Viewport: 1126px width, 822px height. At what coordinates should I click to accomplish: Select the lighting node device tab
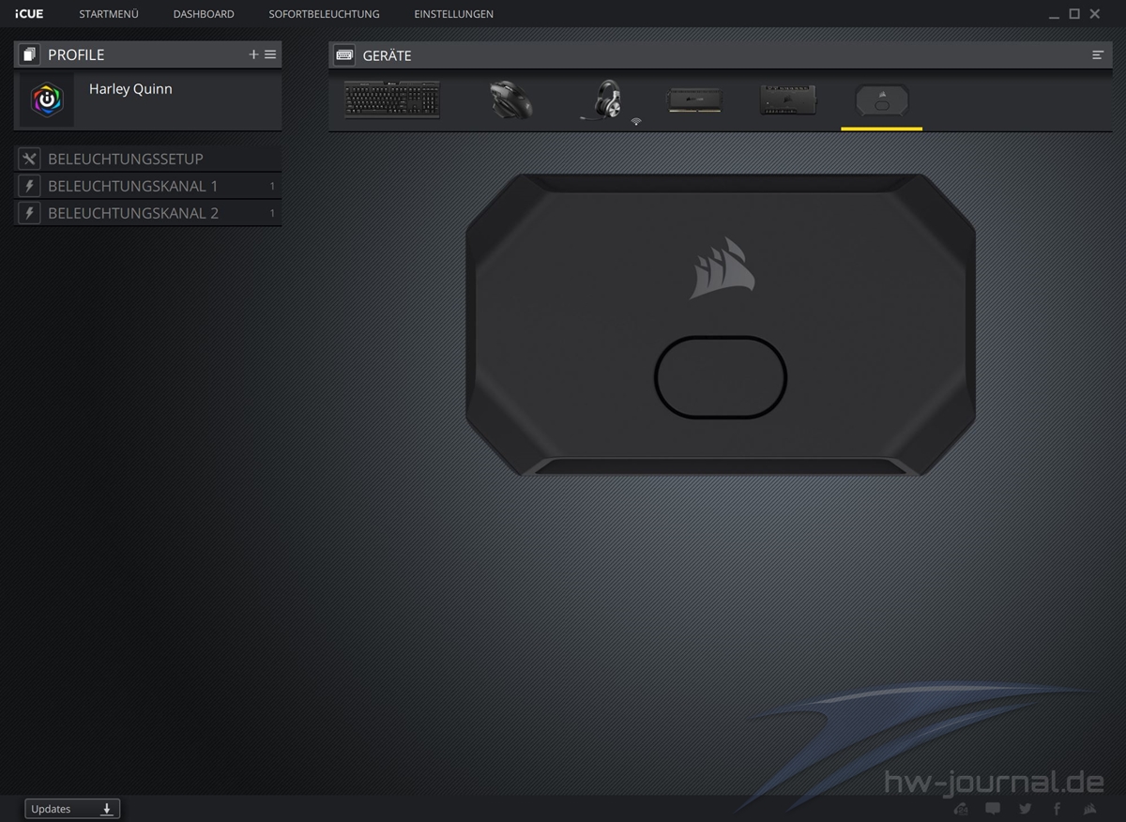coord(882,100)
